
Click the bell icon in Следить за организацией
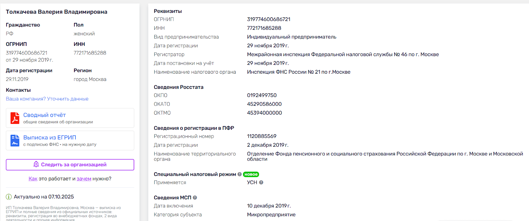tap(36, 165)
